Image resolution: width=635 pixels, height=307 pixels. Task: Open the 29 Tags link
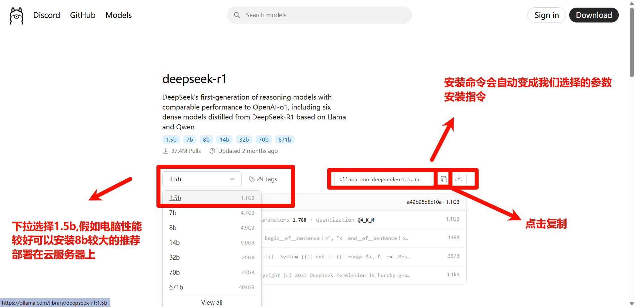coord(263,179)
